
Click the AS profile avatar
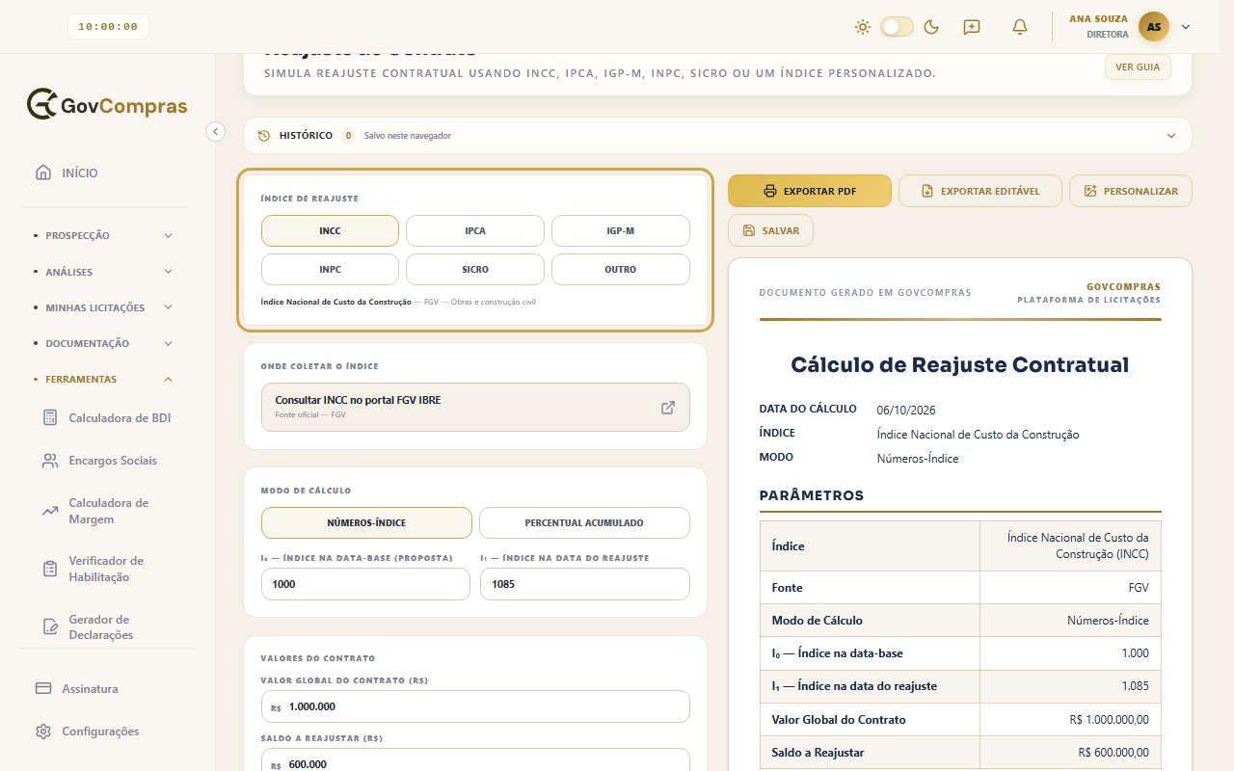[x=1154, y=27]
